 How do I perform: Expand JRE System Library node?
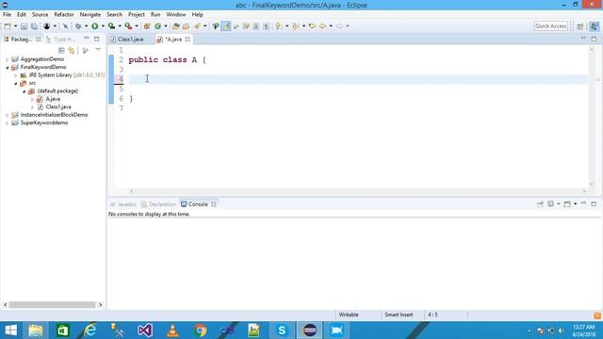(16, 75)
